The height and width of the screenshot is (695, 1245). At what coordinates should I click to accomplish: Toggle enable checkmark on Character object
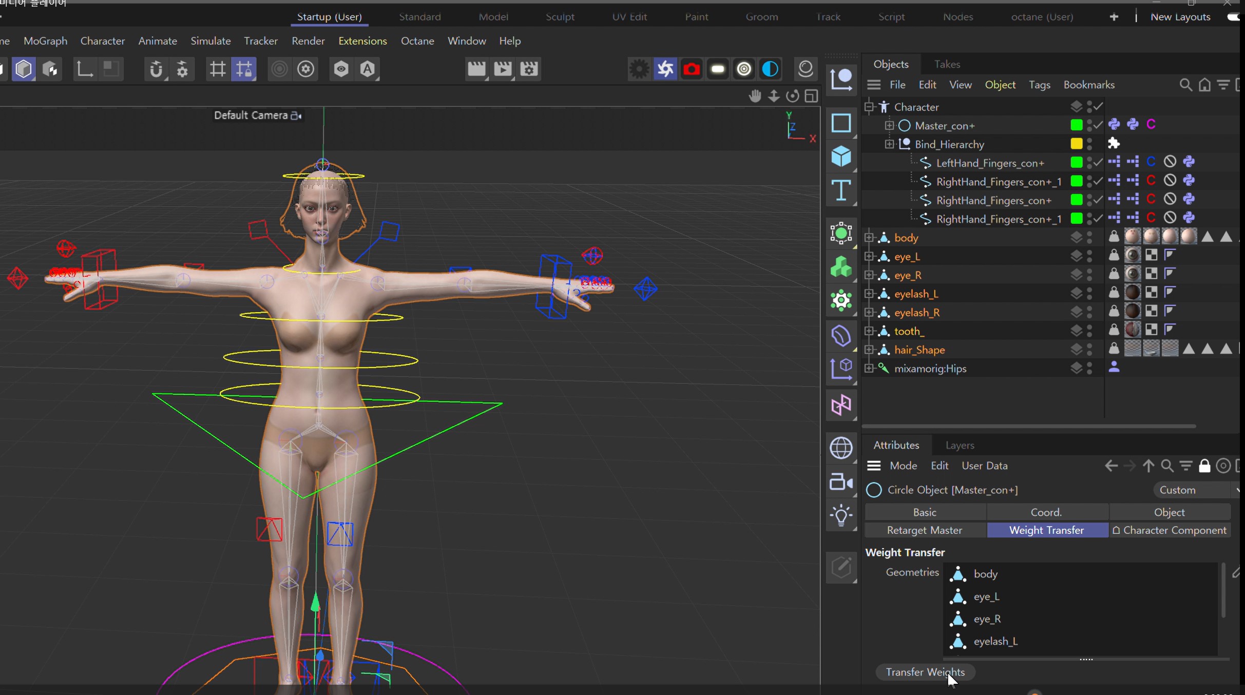(1098, 107)
